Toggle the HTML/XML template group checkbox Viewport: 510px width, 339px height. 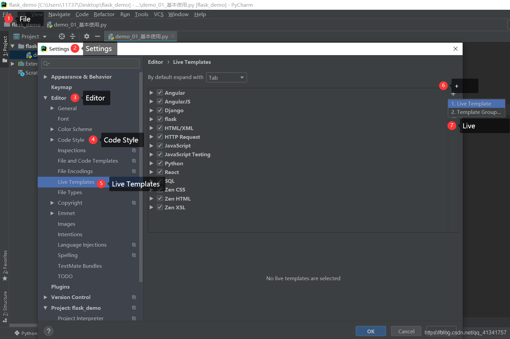coord(160,128)
